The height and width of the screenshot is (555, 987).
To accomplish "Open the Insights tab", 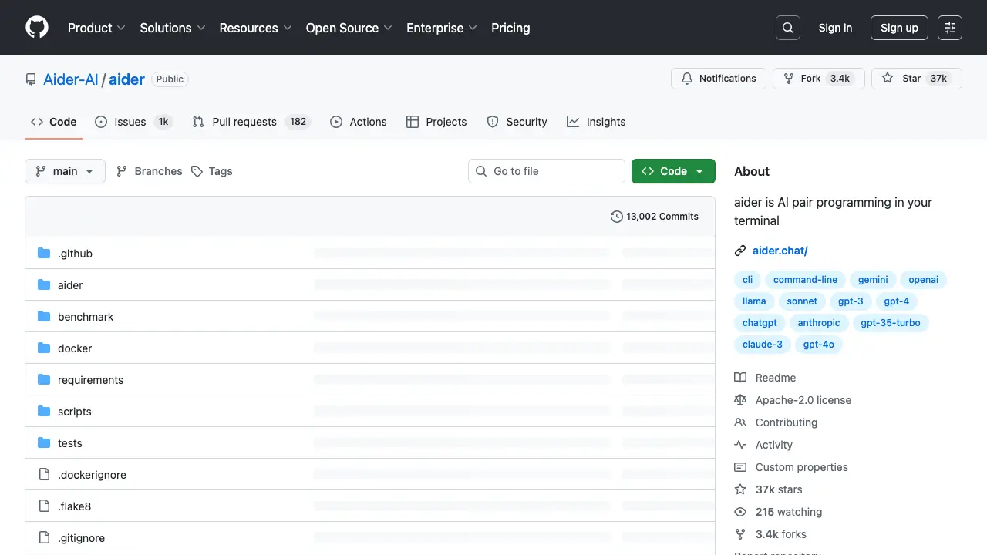I will pyautogui.click(x=596, y=122).
